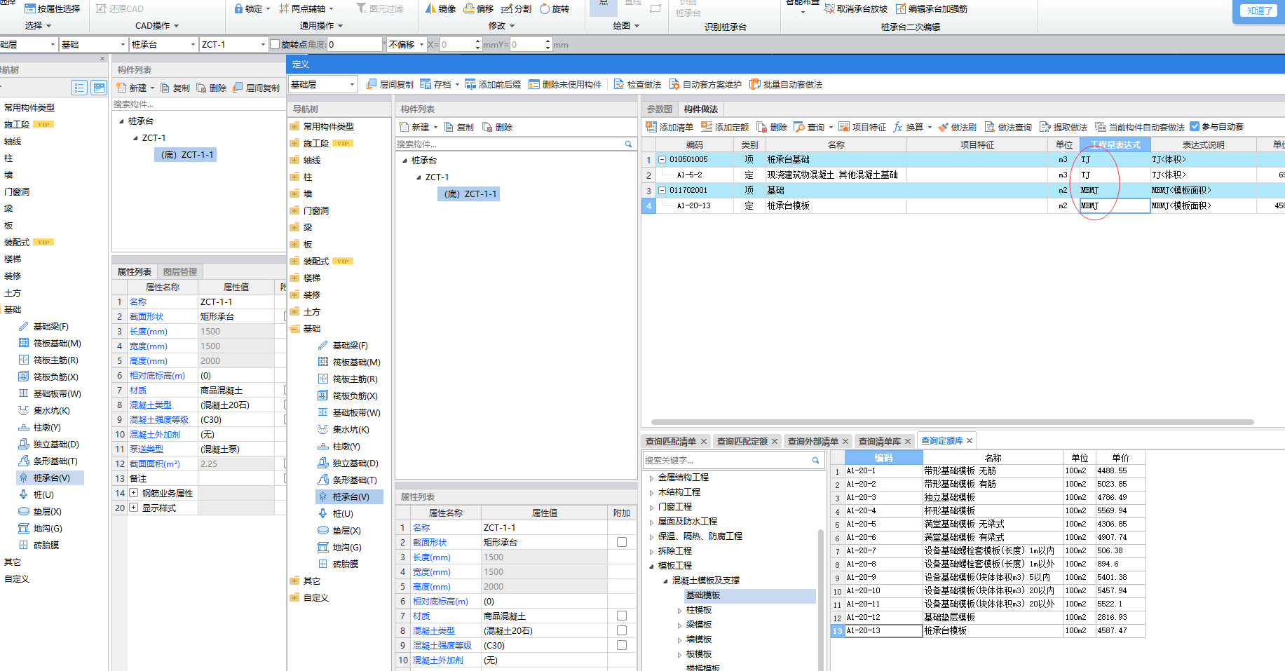Viewport: 1285px width, 671px height.
Task: Click 项目特征 toolbar button
Action: 862,127
